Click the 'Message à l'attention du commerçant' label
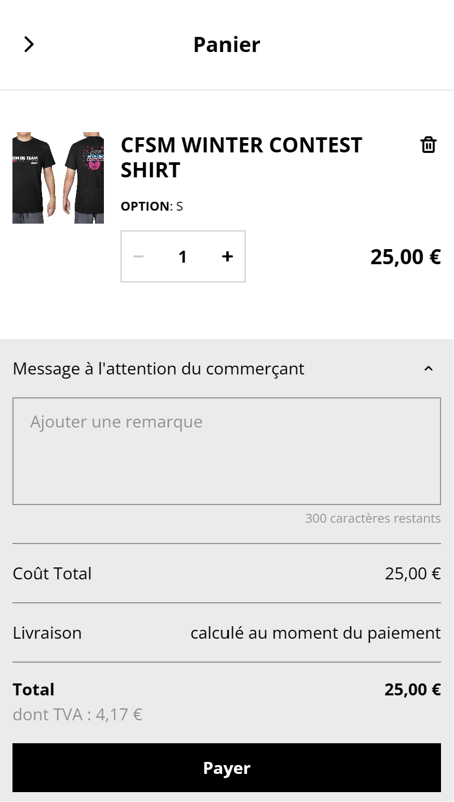 click(x=158, y=369)
